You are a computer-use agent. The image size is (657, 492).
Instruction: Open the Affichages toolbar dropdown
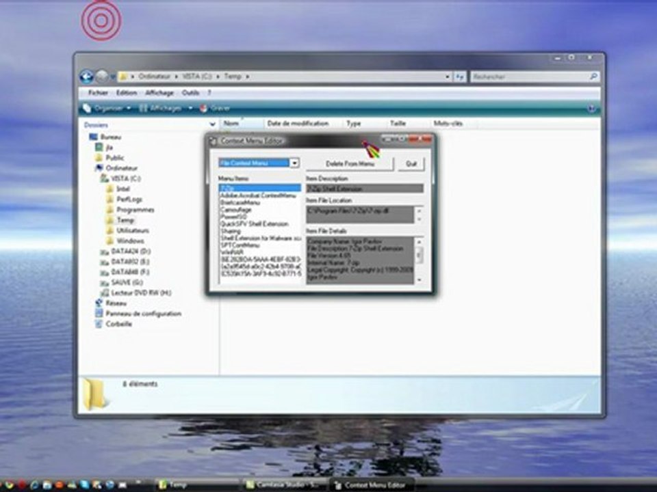(166, 109)
